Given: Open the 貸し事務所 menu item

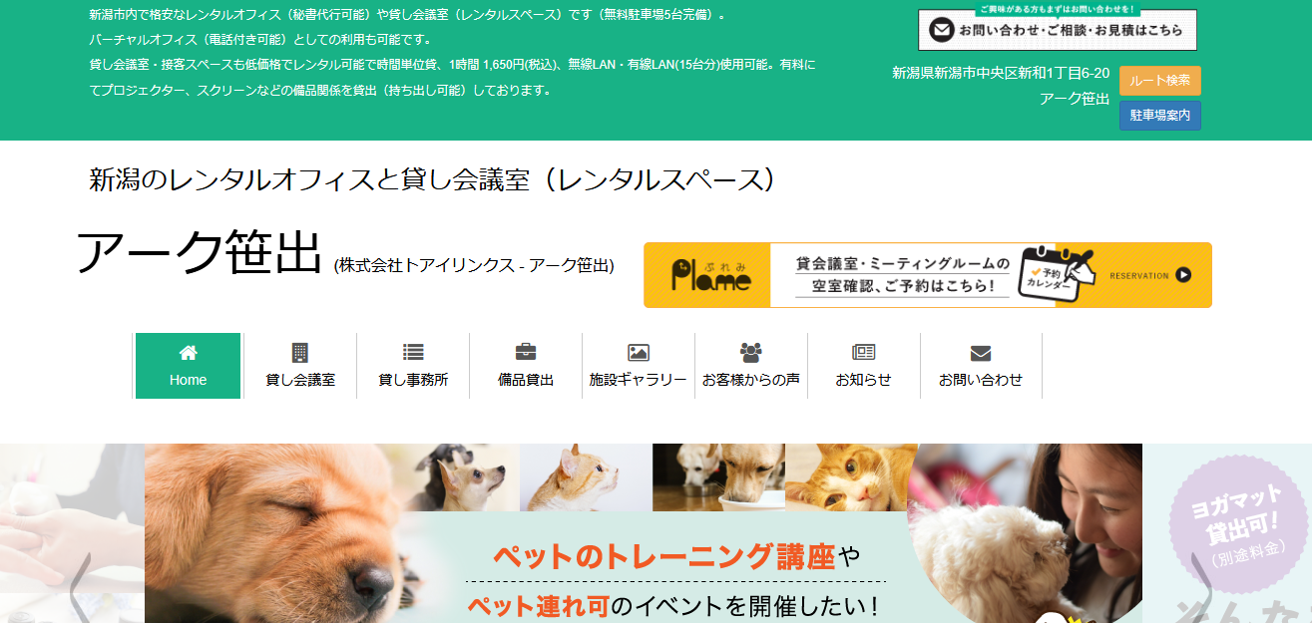Looking at the screenshot, I should [413, 367].
